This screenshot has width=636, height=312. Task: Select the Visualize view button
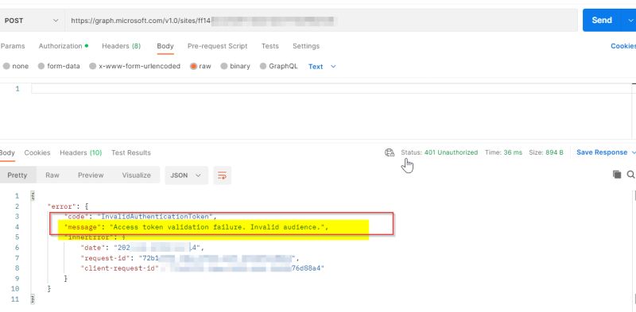(x=136, y=175)
